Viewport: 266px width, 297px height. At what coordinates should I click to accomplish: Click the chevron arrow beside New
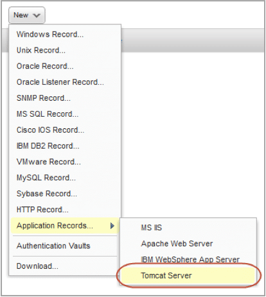tap(37, 15)
